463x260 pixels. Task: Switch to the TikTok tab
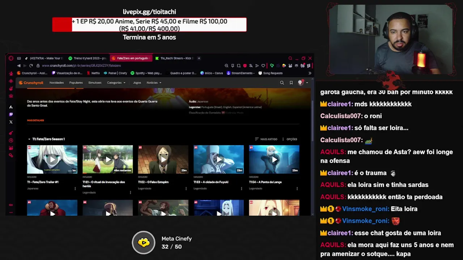tap(44, 58)
